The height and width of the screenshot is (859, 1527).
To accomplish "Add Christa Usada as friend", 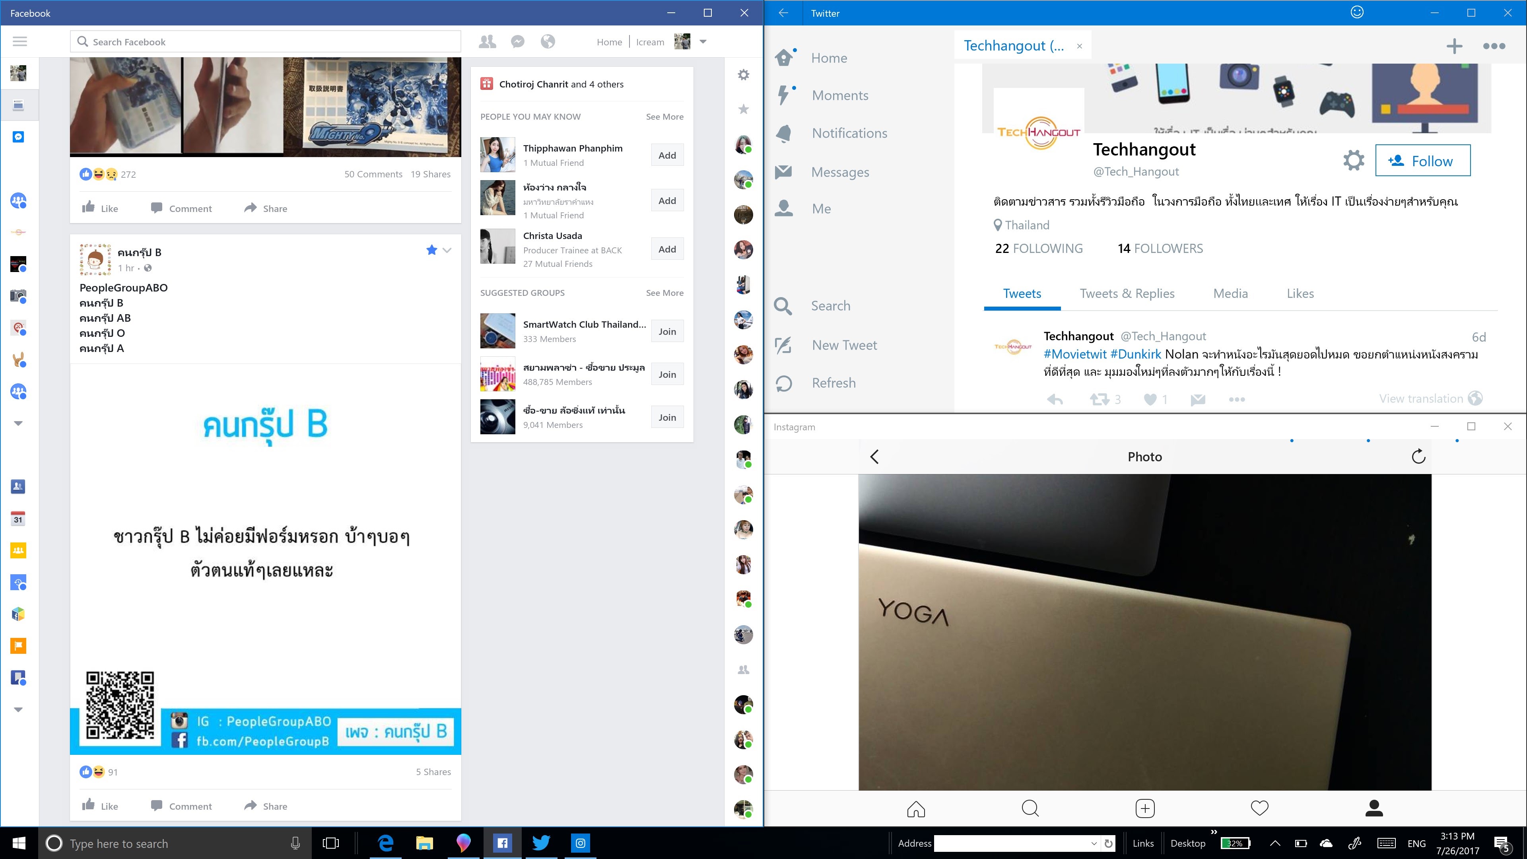I will pyautogui.click(x=667, y=249).
